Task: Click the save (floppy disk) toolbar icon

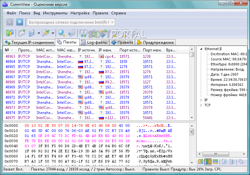Action: (x=32, y=33)
